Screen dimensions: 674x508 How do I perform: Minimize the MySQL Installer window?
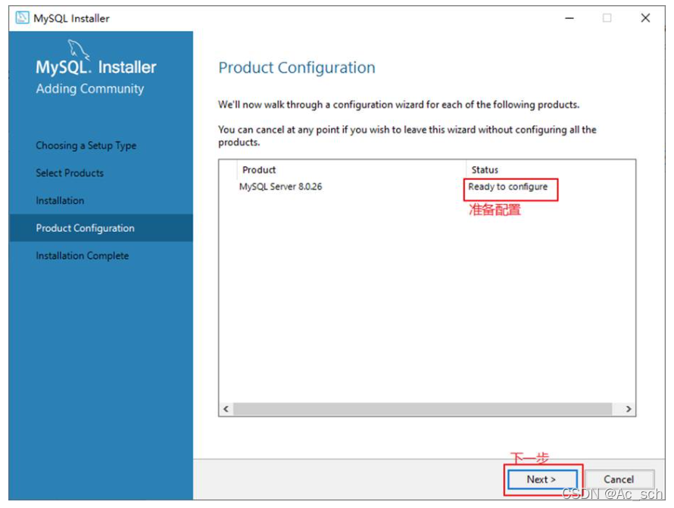point(569,18)
